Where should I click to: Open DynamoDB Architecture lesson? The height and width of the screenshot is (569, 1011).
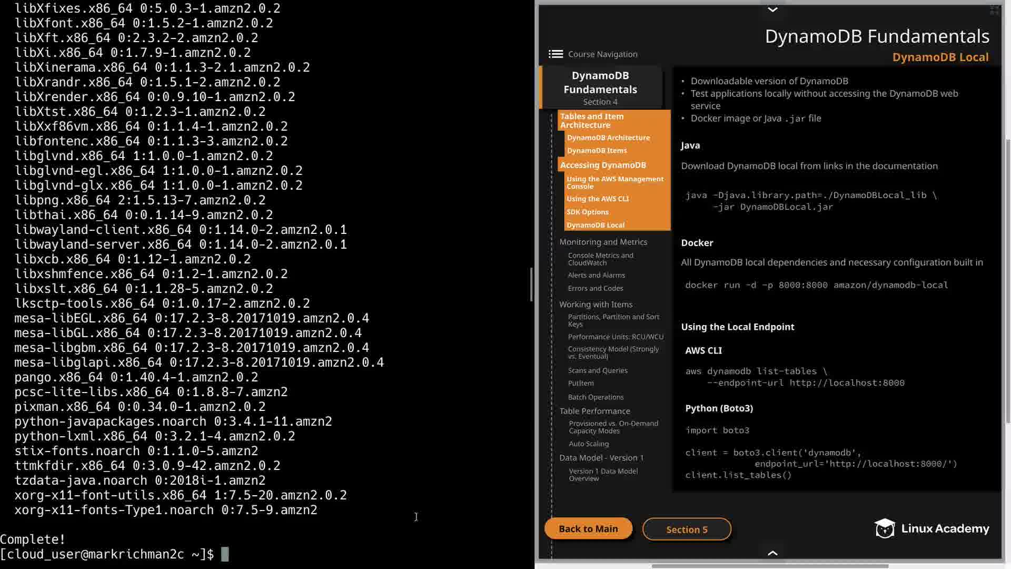point(608,138)
